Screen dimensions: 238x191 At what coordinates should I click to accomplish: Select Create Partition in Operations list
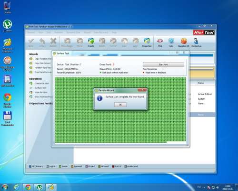40,83
